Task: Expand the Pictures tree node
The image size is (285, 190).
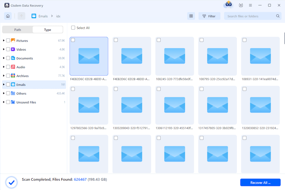Action: [4, 41]
